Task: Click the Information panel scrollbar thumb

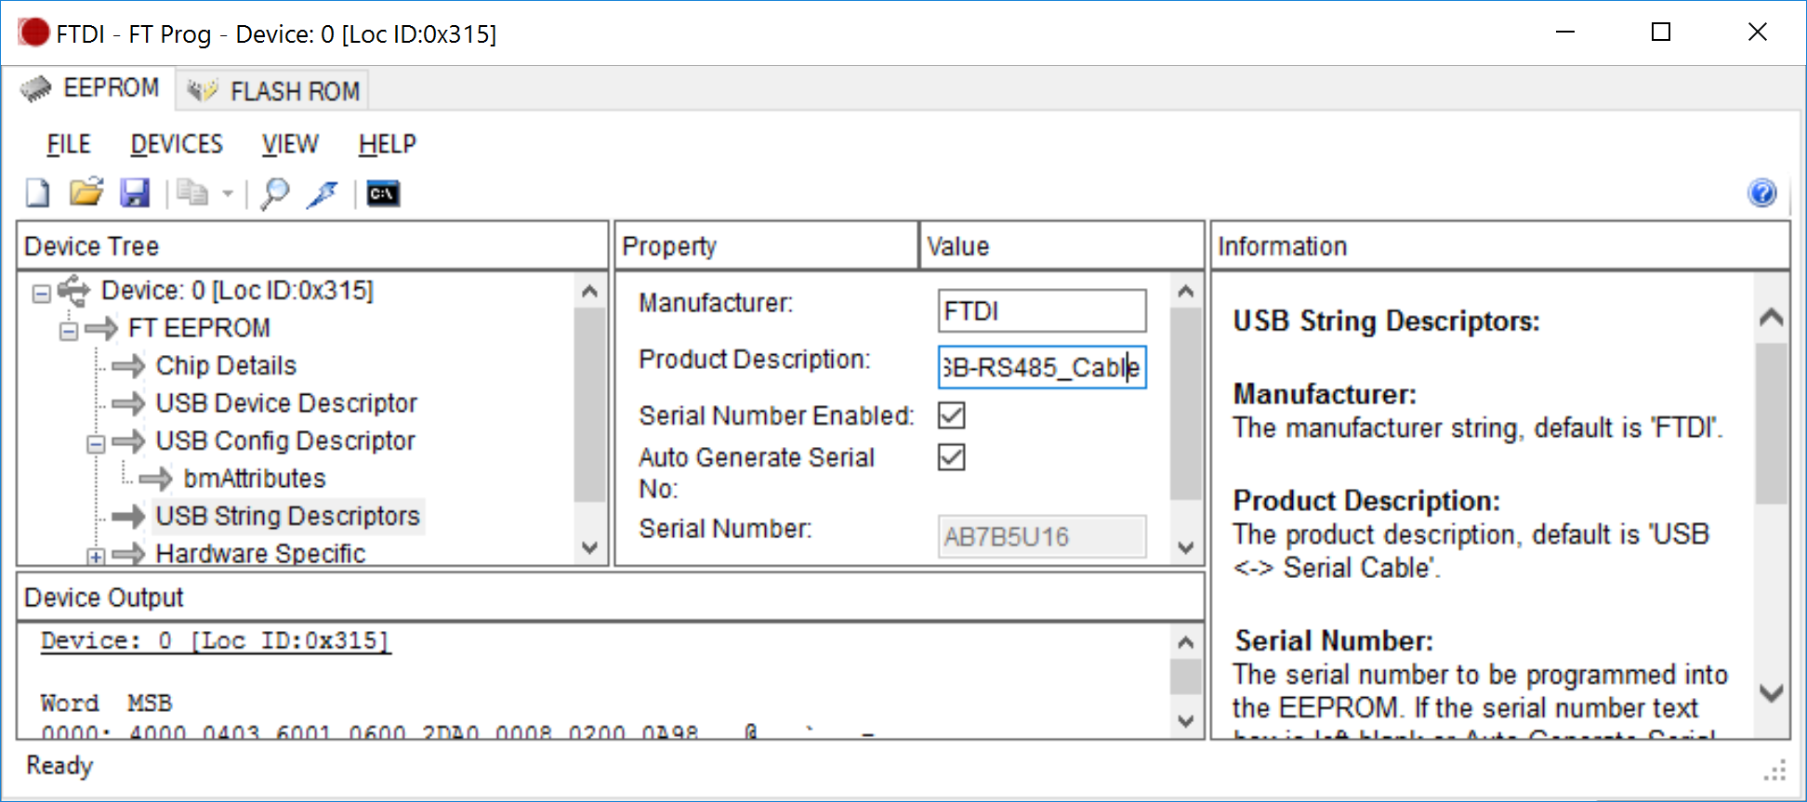Action: (x=1772, y=423)
